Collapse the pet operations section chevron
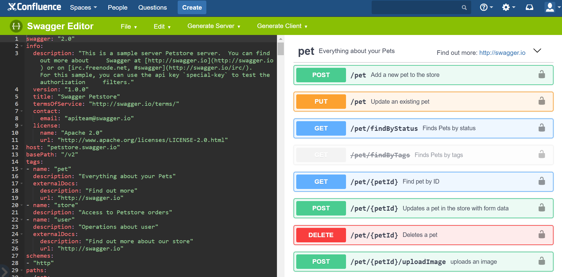The width and height of the screenshot is (562, 277). pyautogui.click(x=537, y=51)
